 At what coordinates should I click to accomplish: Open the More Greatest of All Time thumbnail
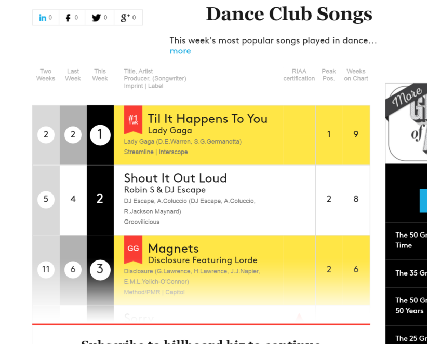coord(406,123)
